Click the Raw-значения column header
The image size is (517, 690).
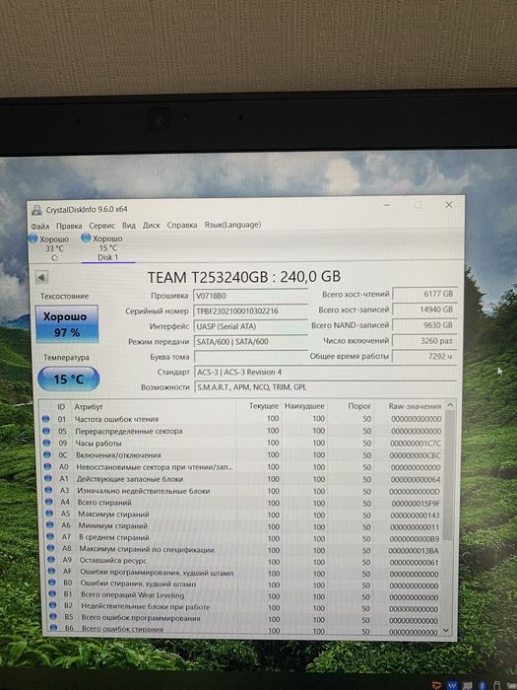tap(415, 406)
